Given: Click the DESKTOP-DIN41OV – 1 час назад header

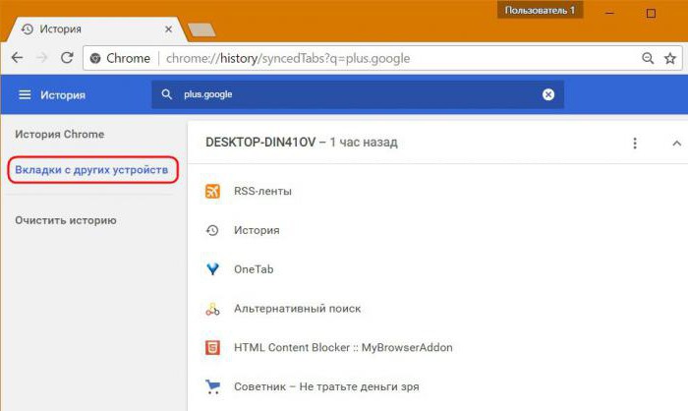Looking at the screenshot, I should tap(302, 143).
